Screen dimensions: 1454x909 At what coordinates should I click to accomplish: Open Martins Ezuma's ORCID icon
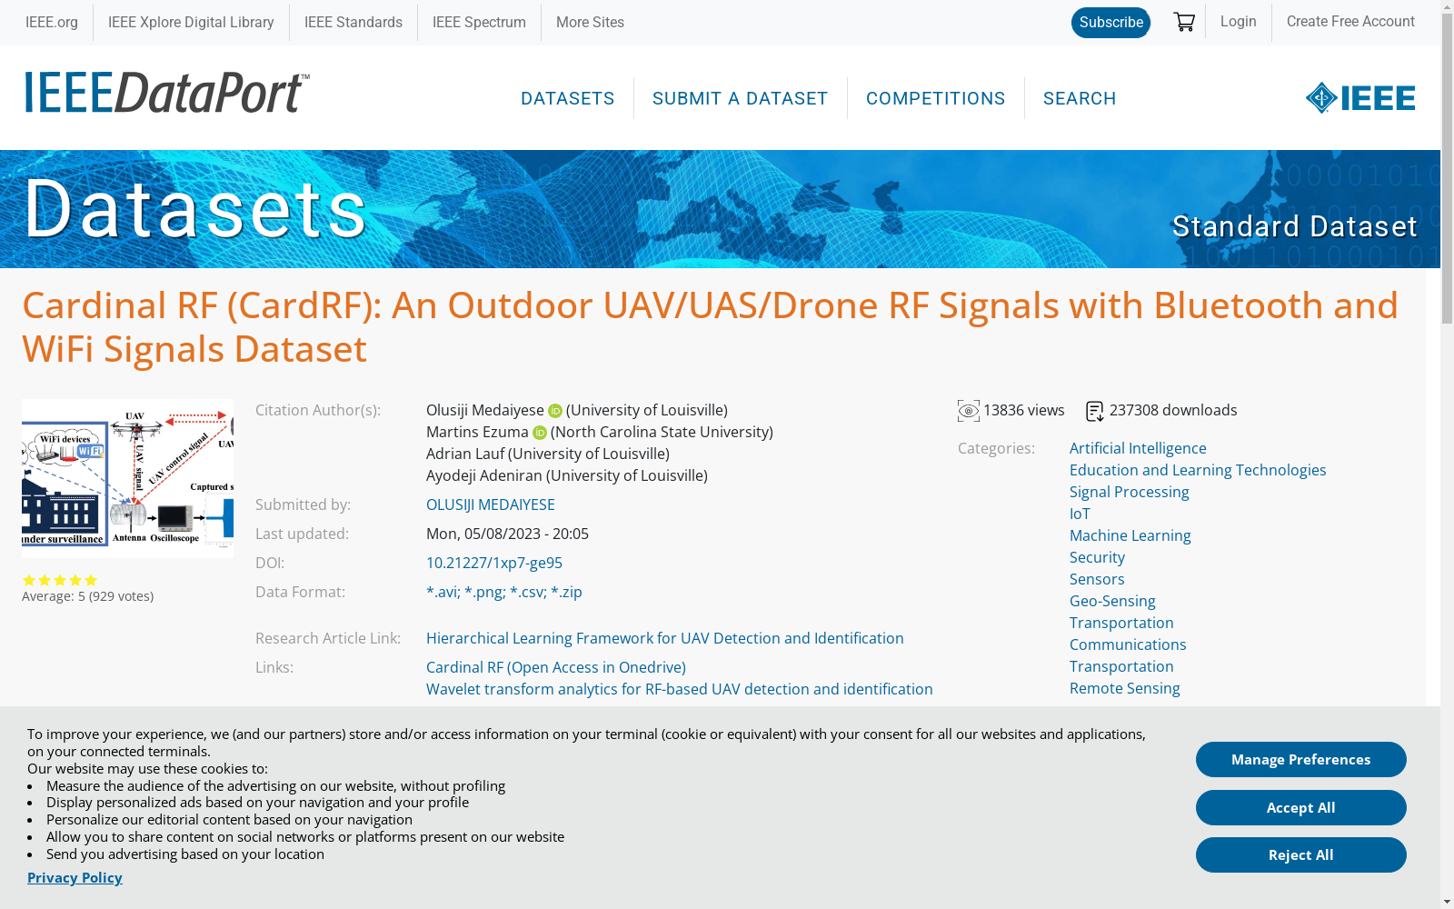[x=540, y=433]
